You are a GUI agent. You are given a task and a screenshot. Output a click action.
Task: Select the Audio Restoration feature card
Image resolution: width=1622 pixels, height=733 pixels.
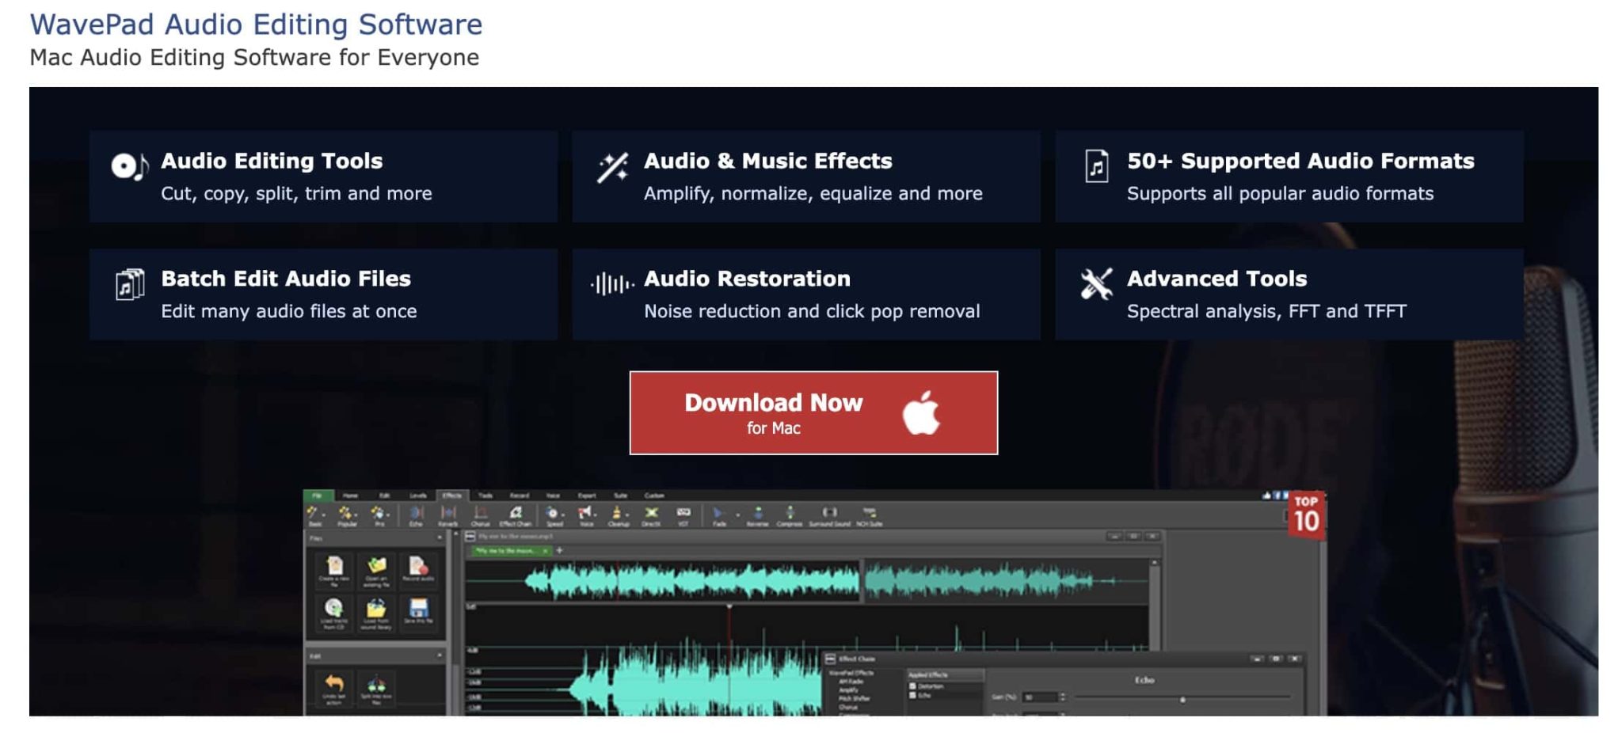806,294
